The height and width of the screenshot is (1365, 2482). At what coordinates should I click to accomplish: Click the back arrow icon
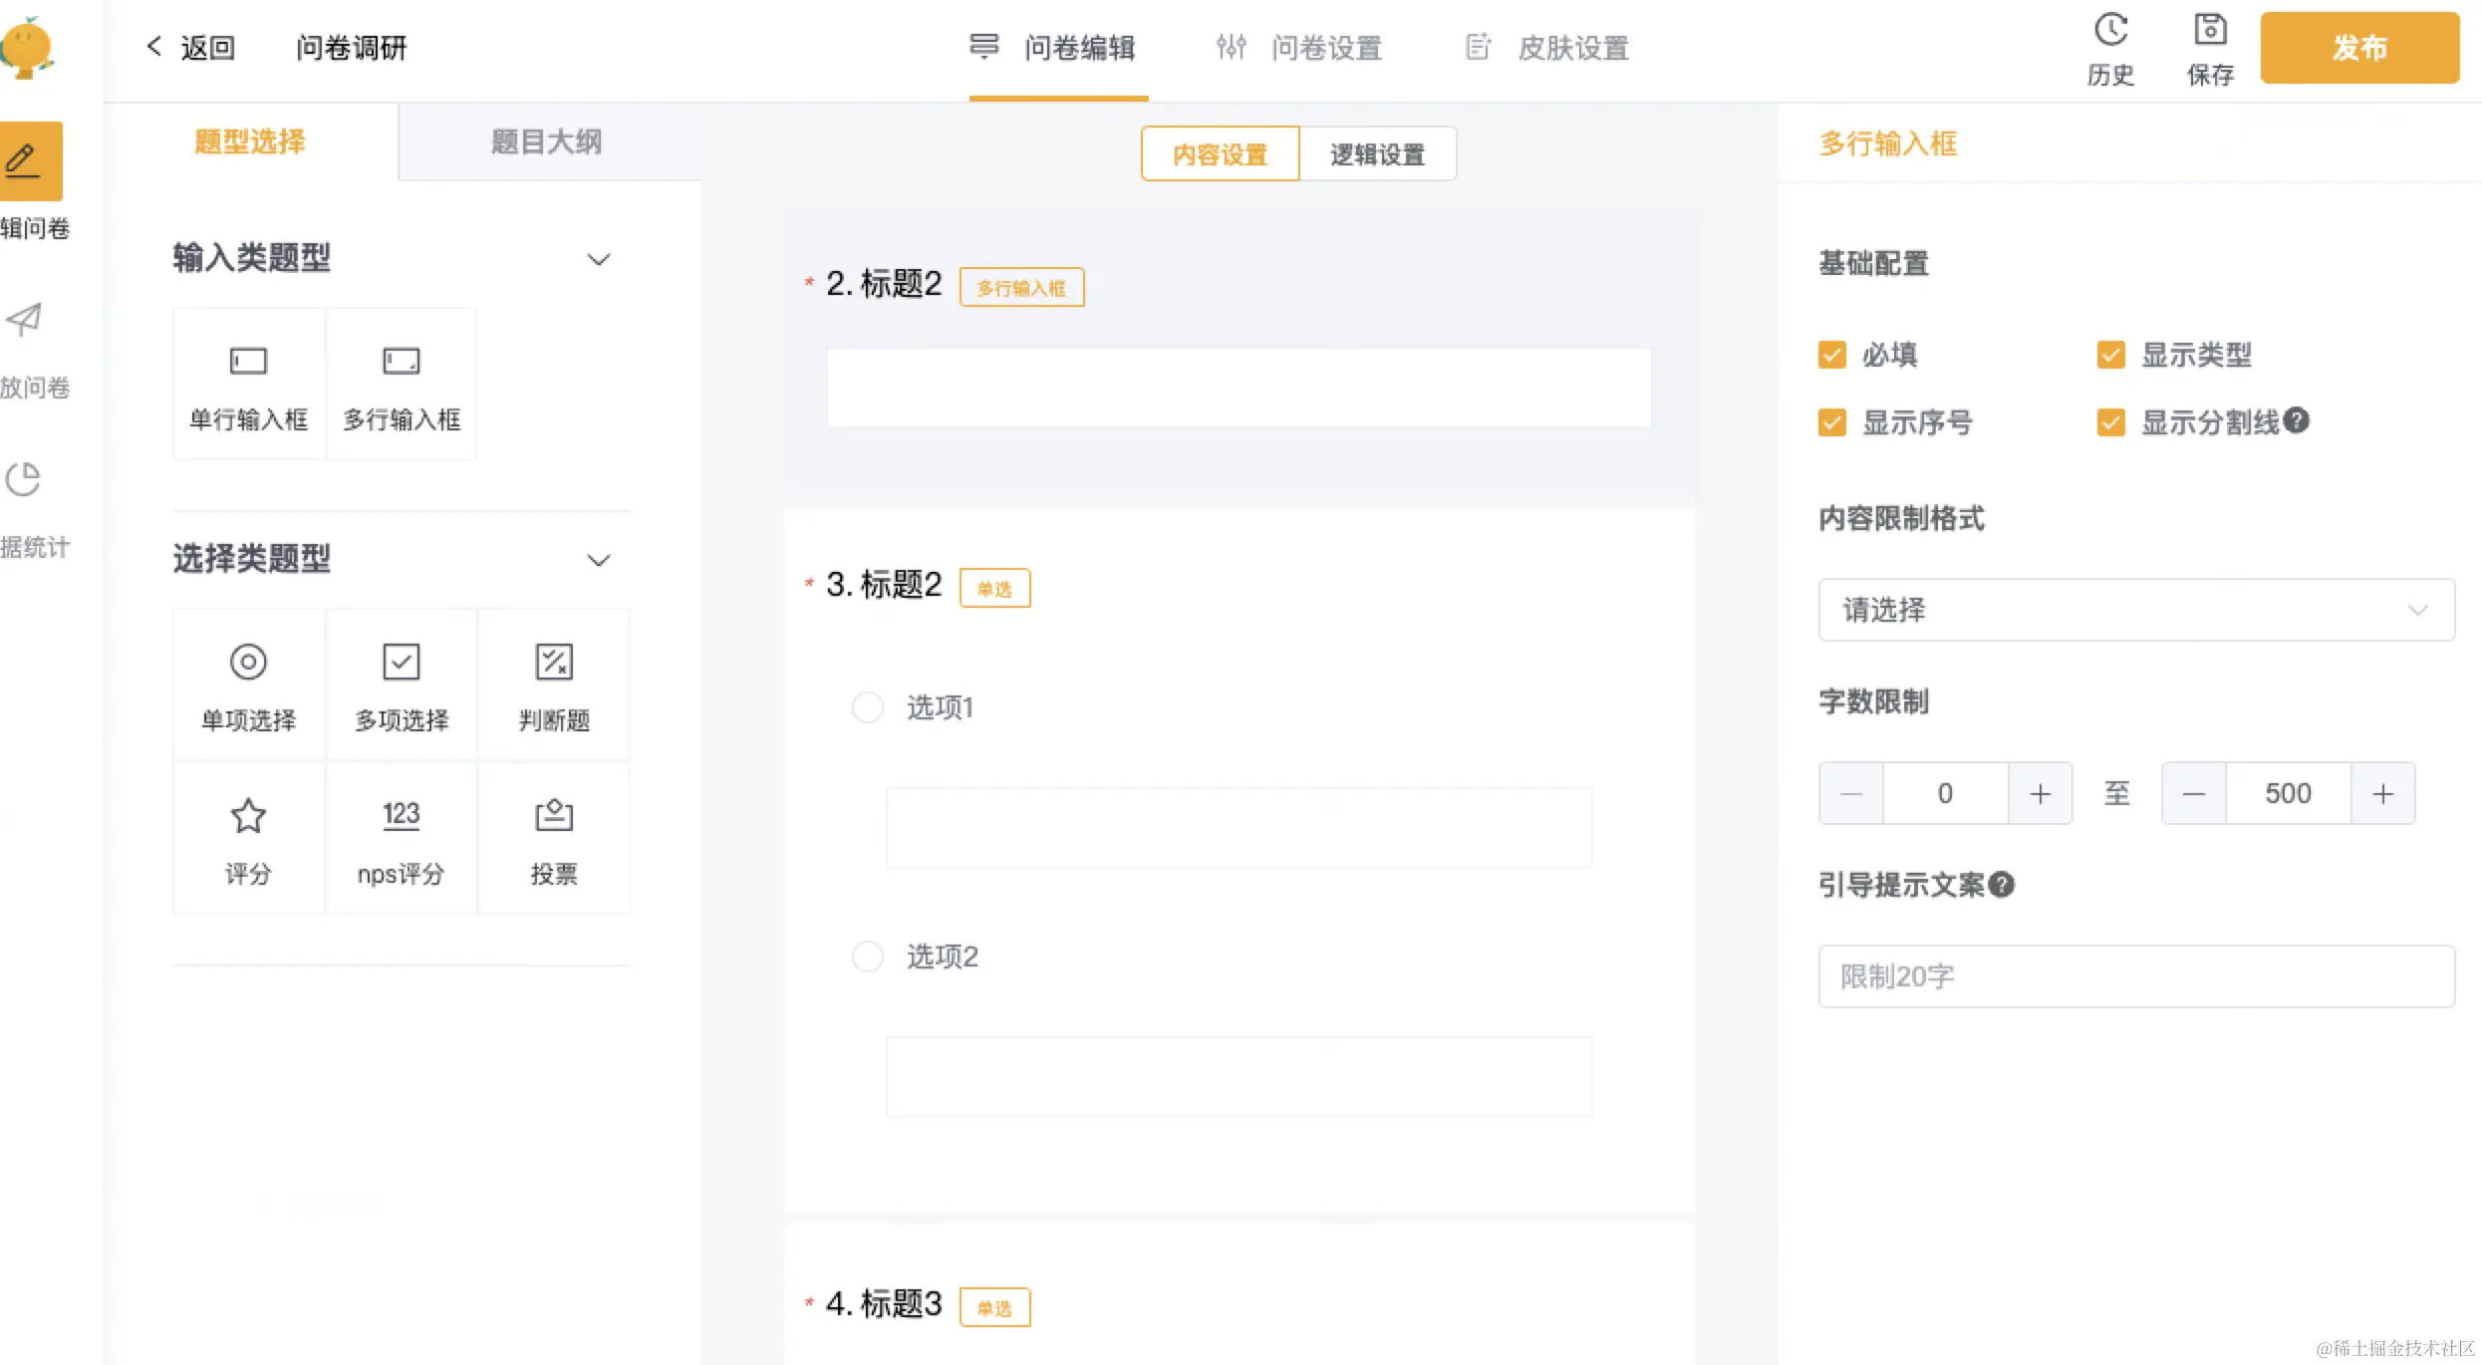[153, 46]
